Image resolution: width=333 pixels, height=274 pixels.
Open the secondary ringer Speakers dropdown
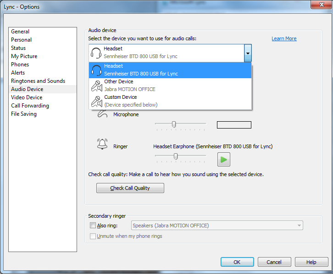point(217,226)
